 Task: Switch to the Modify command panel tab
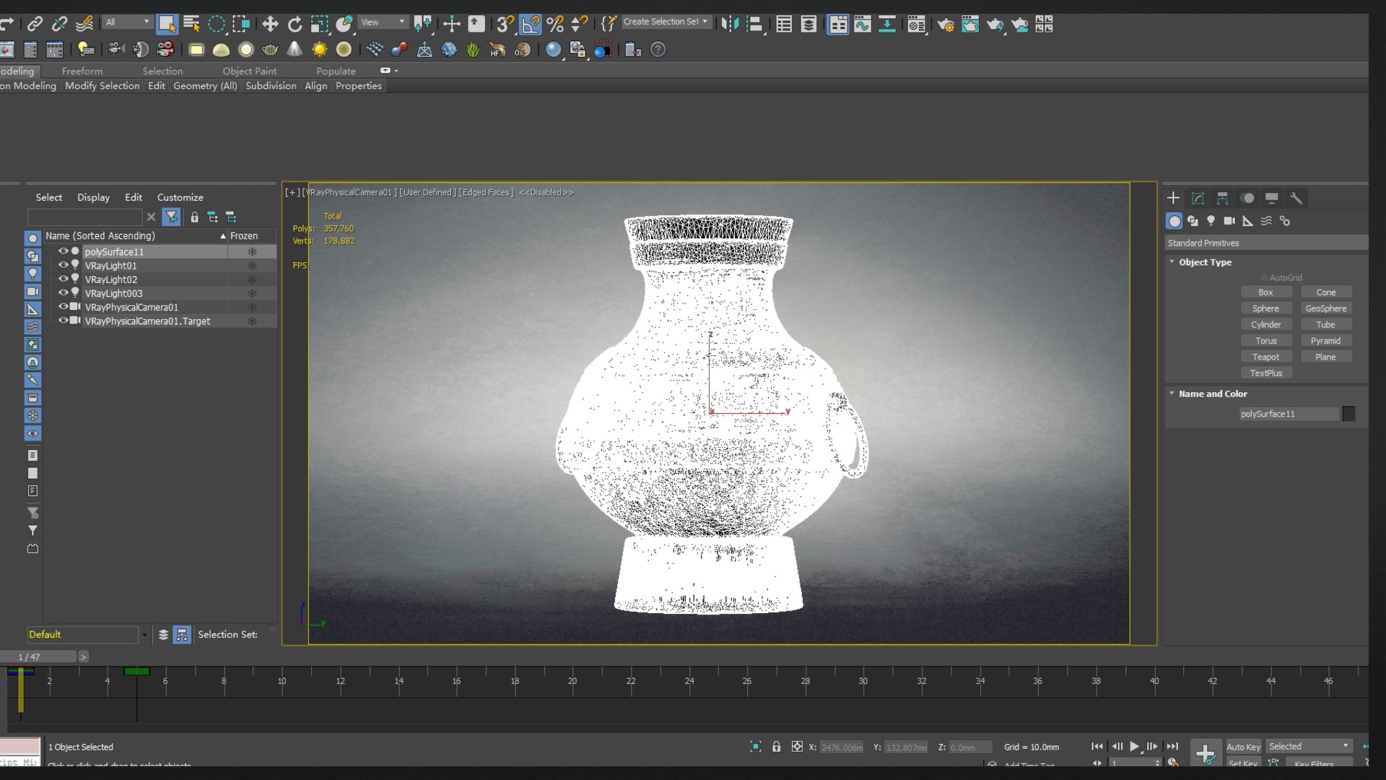(x=1198, y=198)
